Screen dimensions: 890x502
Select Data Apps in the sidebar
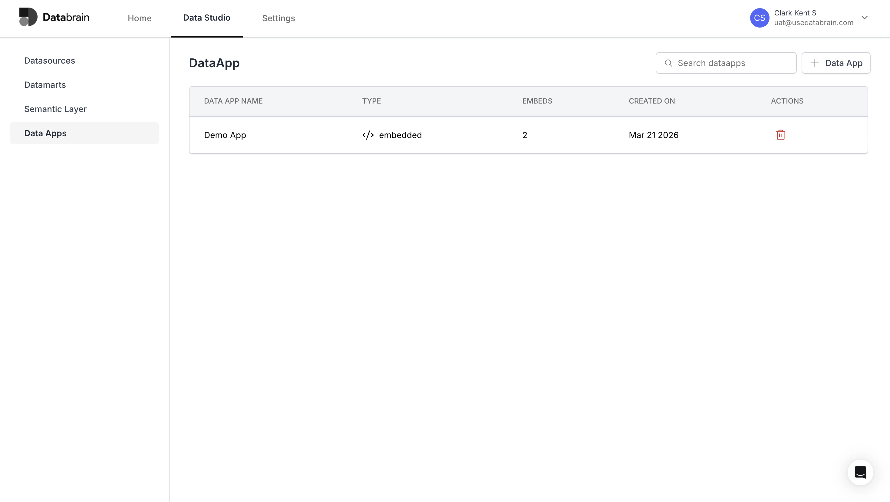pos(45,133)
